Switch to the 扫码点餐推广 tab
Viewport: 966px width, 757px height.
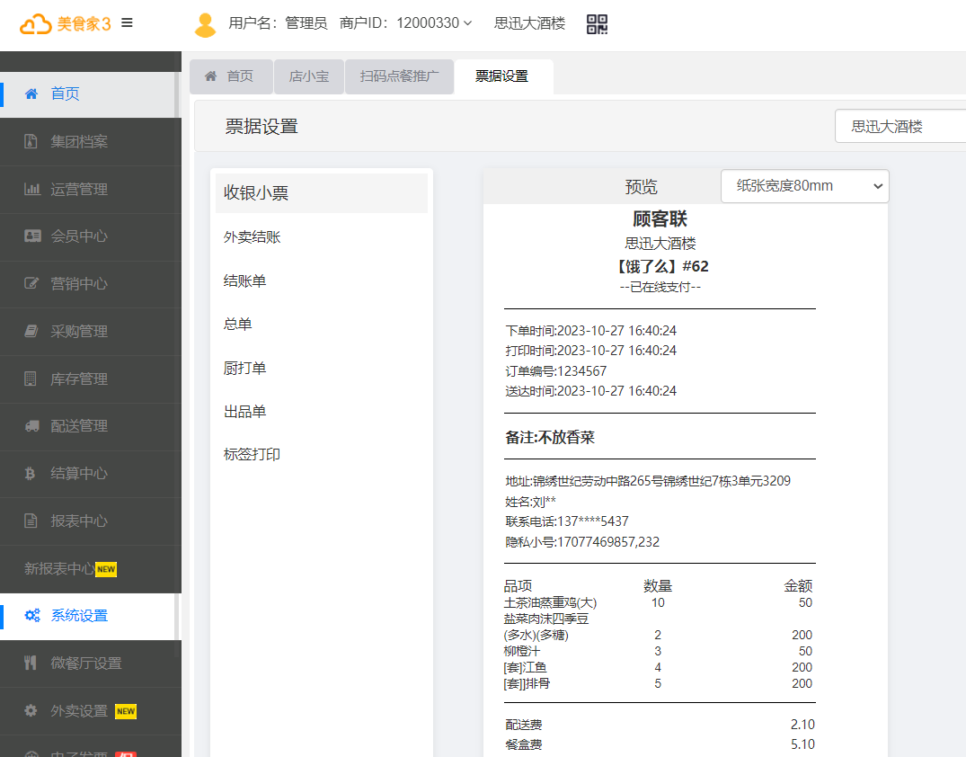click(x=399, y=76)
